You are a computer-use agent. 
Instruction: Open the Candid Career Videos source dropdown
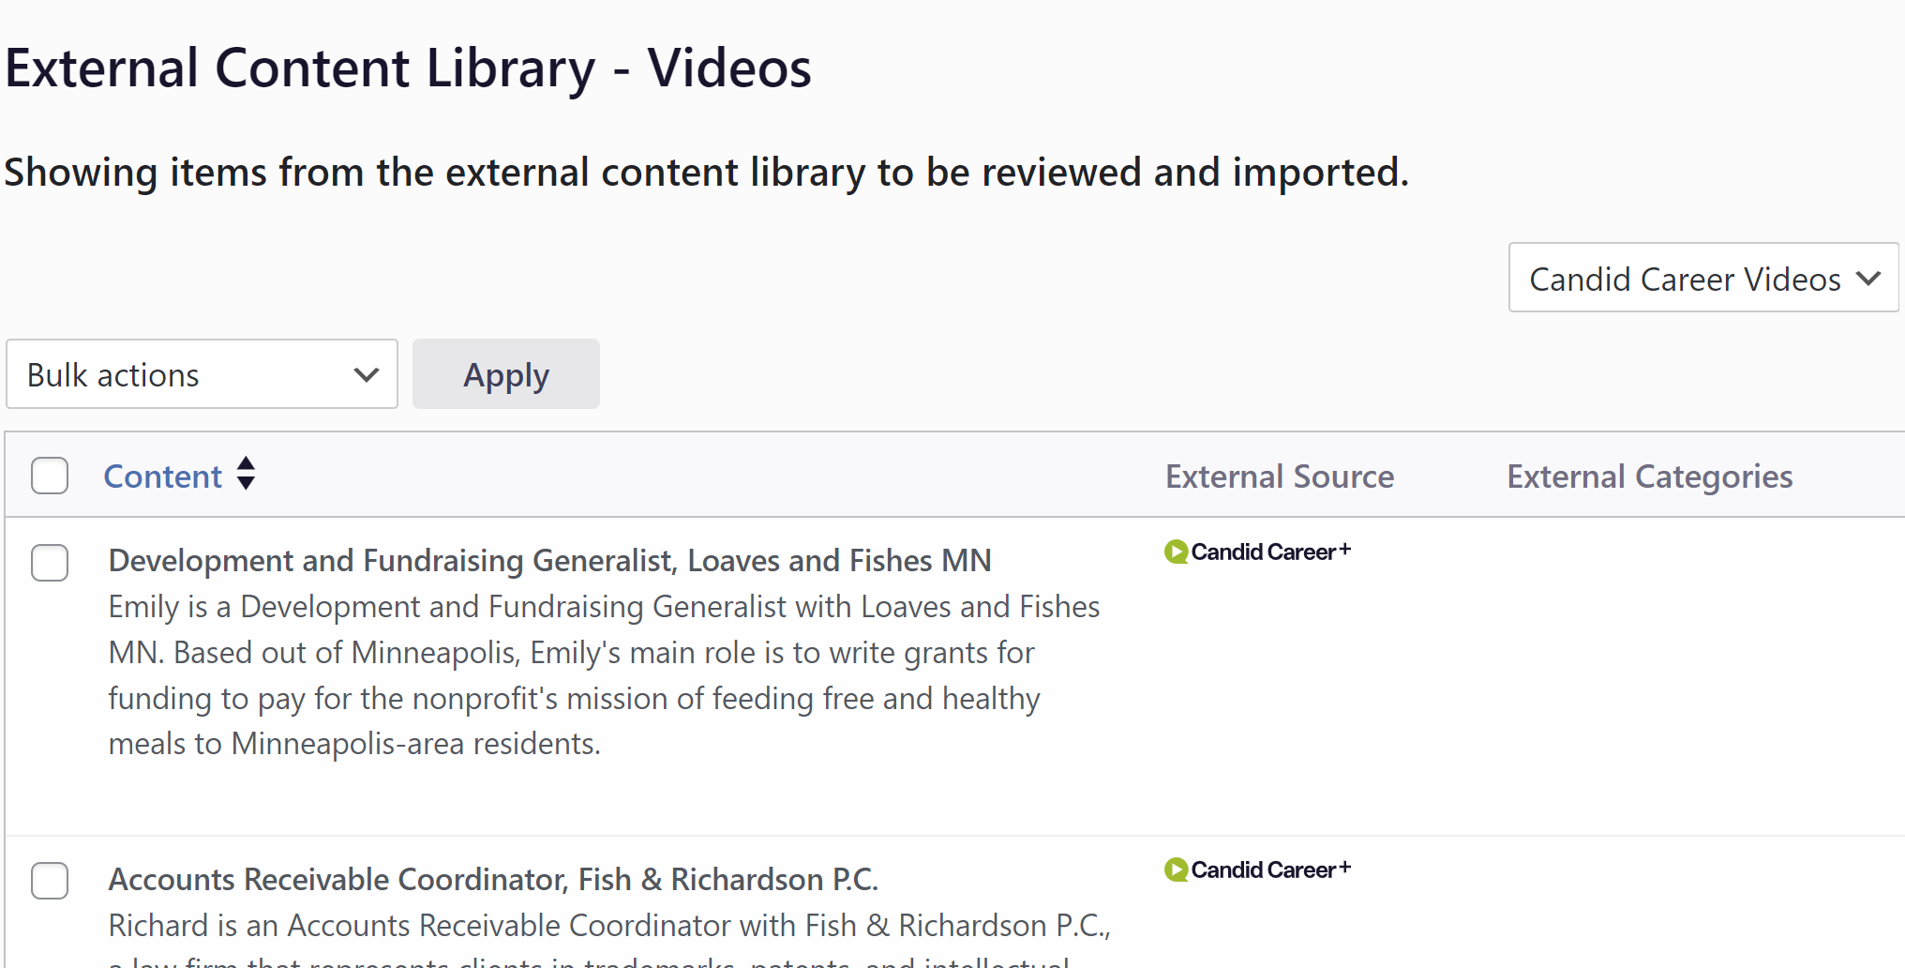click(1685, 279)
